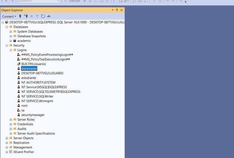The height and width of the screenshot is (158, 234).
Task: Expand the XEvent Profiler node
Action: pos(7,152)
